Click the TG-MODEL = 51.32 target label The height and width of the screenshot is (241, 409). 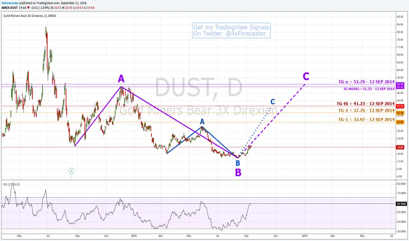coord(369,89)
